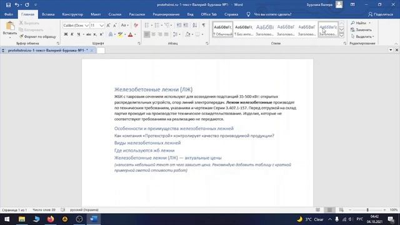Toggle underline (Ч) formatting

[x=79, y=34]
